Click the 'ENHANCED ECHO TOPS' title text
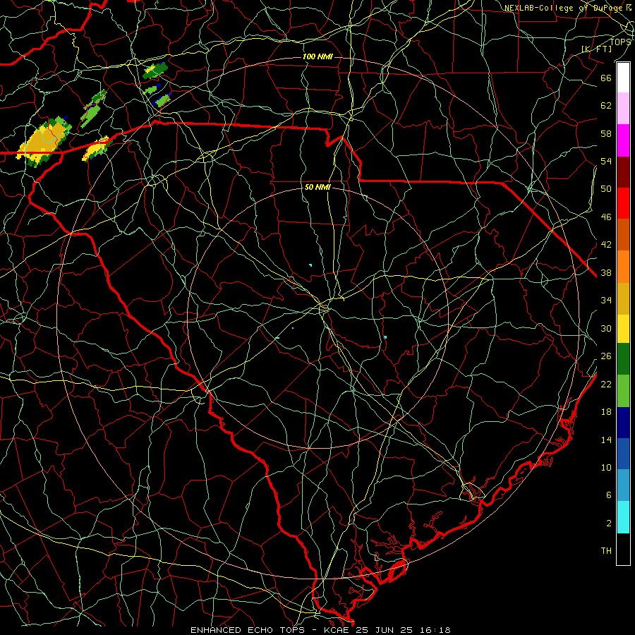The width and height of the screenshot is (635, 635). pyautogui.click(x=247, y=630)
